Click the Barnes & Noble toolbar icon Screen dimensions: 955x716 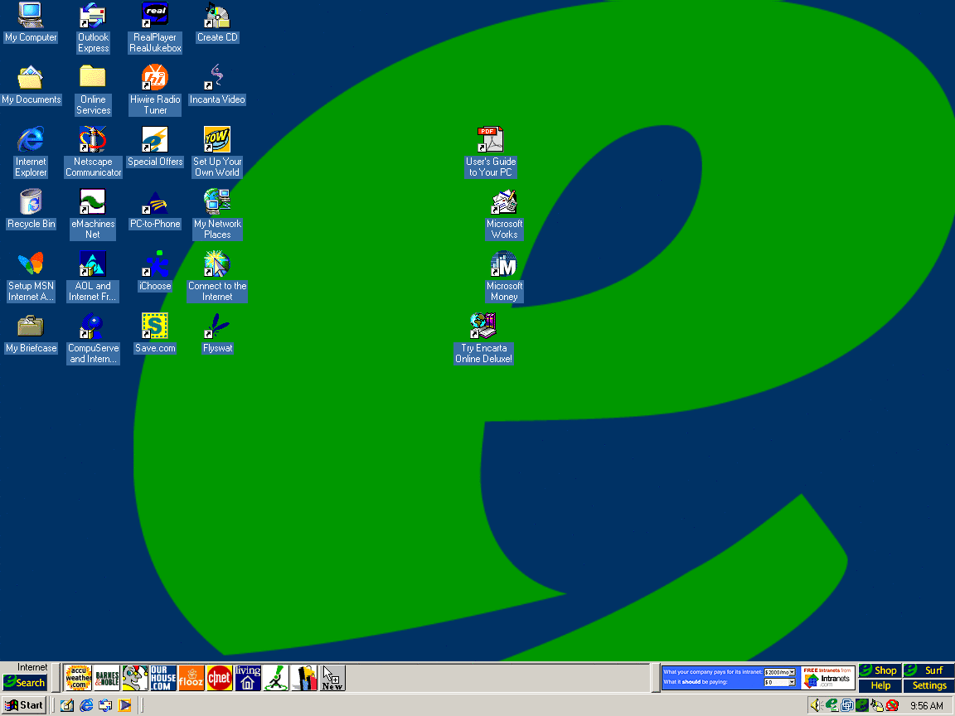point(107,678)
